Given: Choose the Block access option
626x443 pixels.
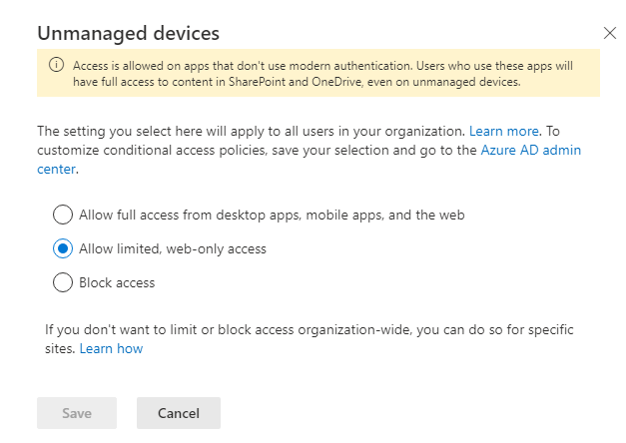Looking at the screenshot, I should tap(63, 282).
